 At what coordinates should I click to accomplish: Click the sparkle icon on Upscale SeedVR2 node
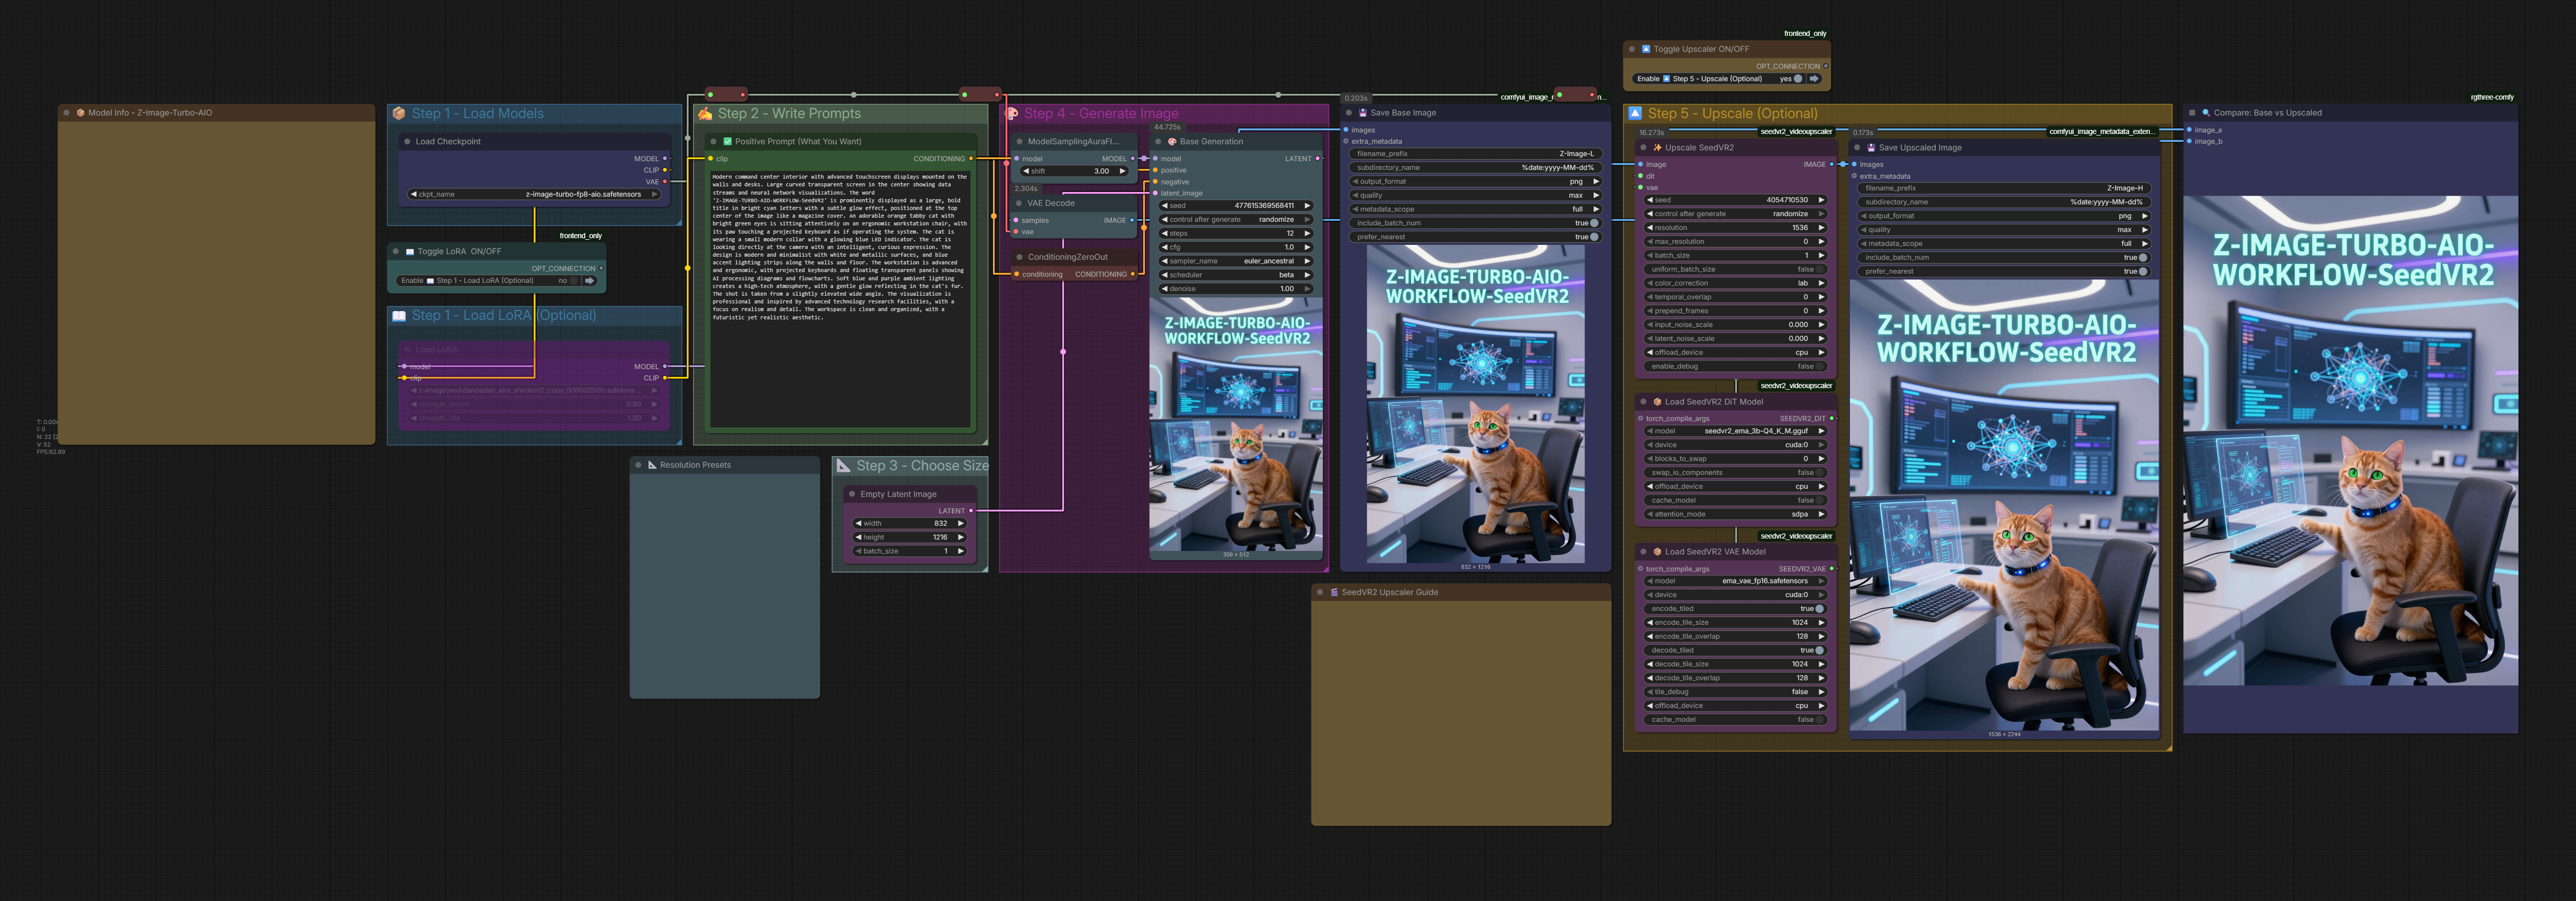tap(1658, 148)
